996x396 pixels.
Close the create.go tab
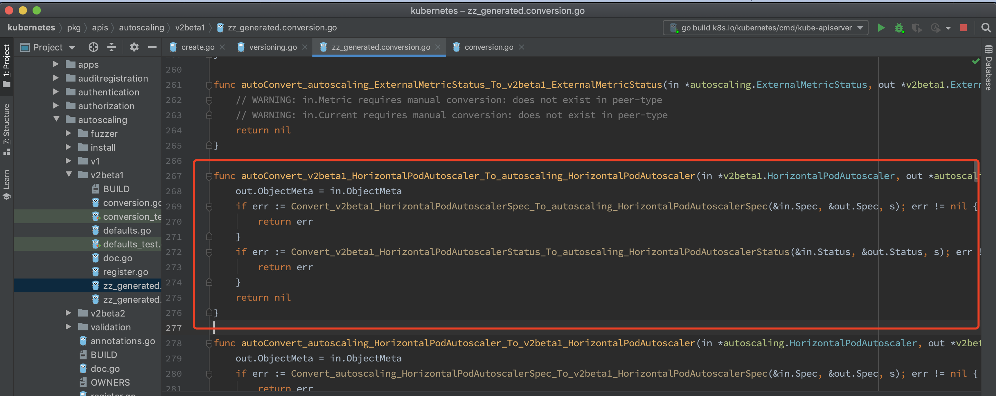(222, 47)
